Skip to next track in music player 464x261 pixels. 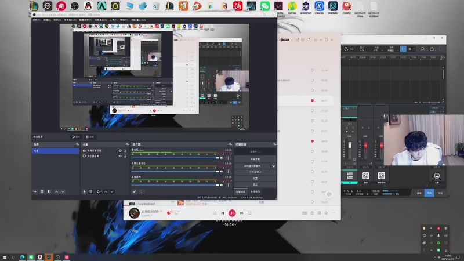pos(241,213)
